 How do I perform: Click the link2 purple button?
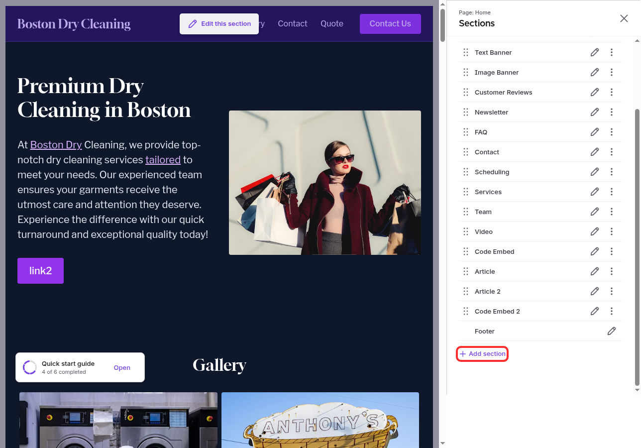click(x=40, y=271)
